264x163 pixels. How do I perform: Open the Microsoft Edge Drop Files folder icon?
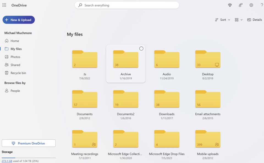[167, 139]
